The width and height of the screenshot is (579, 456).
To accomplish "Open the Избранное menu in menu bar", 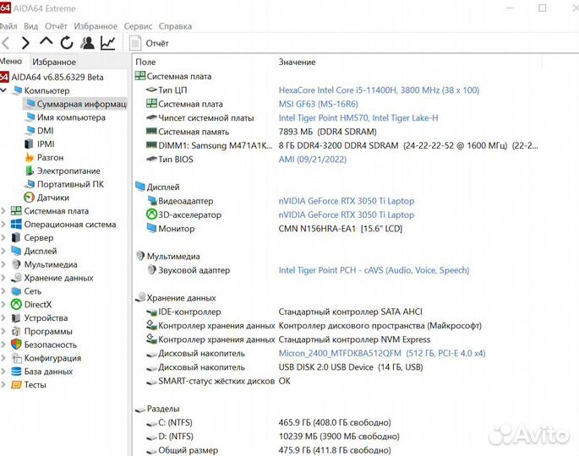I will click(x=96, y=26).
